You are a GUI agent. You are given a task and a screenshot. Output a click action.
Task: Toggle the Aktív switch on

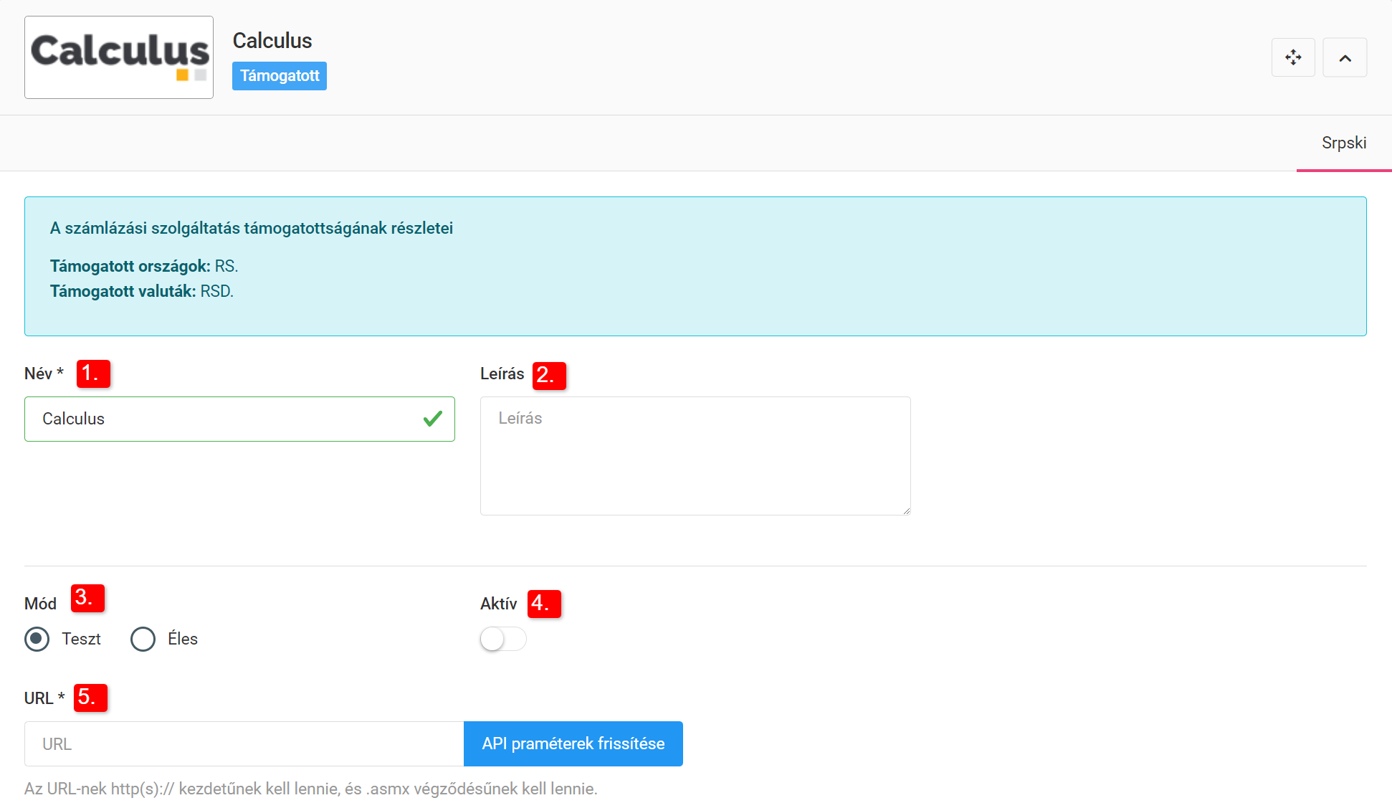point(502,639)
